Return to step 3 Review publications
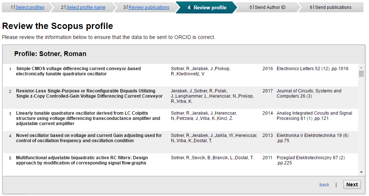Viewport: 369px width, 196px height. pyautogui.click(x=149, y=7)
